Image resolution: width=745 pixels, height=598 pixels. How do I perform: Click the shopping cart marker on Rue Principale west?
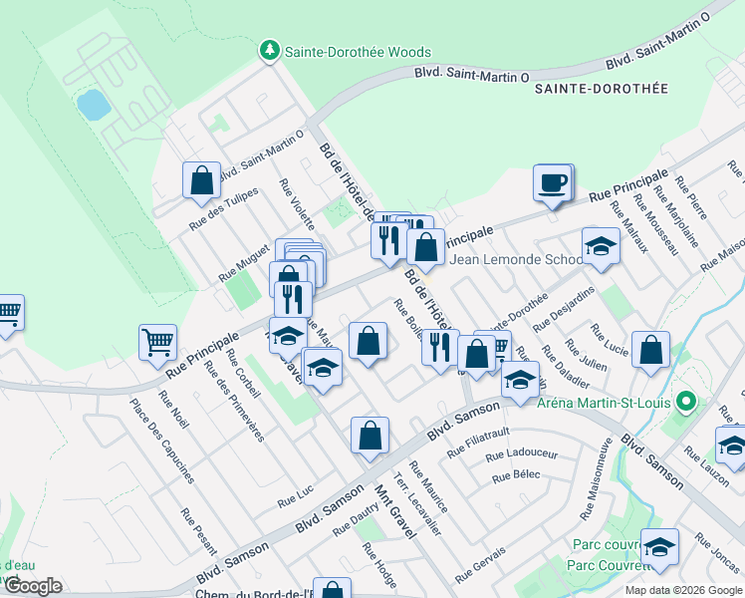(x=158, y=344)
